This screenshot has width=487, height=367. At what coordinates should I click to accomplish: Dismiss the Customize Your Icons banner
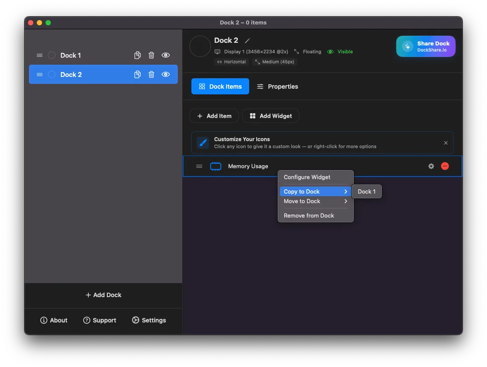tap(446, 143)
